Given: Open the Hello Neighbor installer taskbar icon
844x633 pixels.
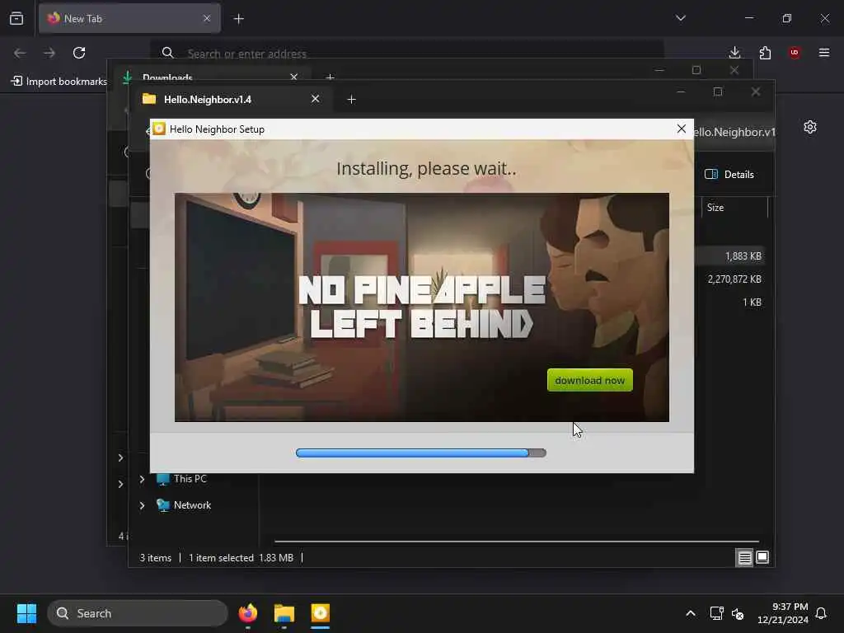Looking at the screenshot, I should point(321,613).
